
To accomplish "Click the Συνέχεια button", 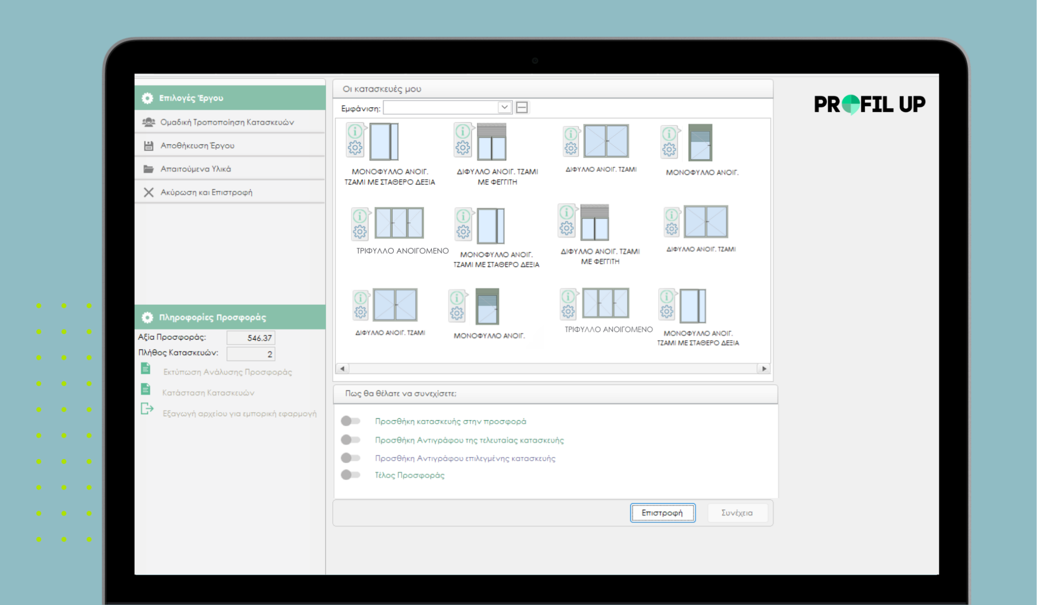I will click(736, 513).
